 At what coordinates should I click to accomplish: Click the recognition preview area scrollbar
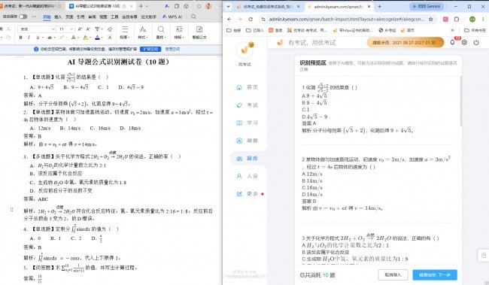point(461,102)
